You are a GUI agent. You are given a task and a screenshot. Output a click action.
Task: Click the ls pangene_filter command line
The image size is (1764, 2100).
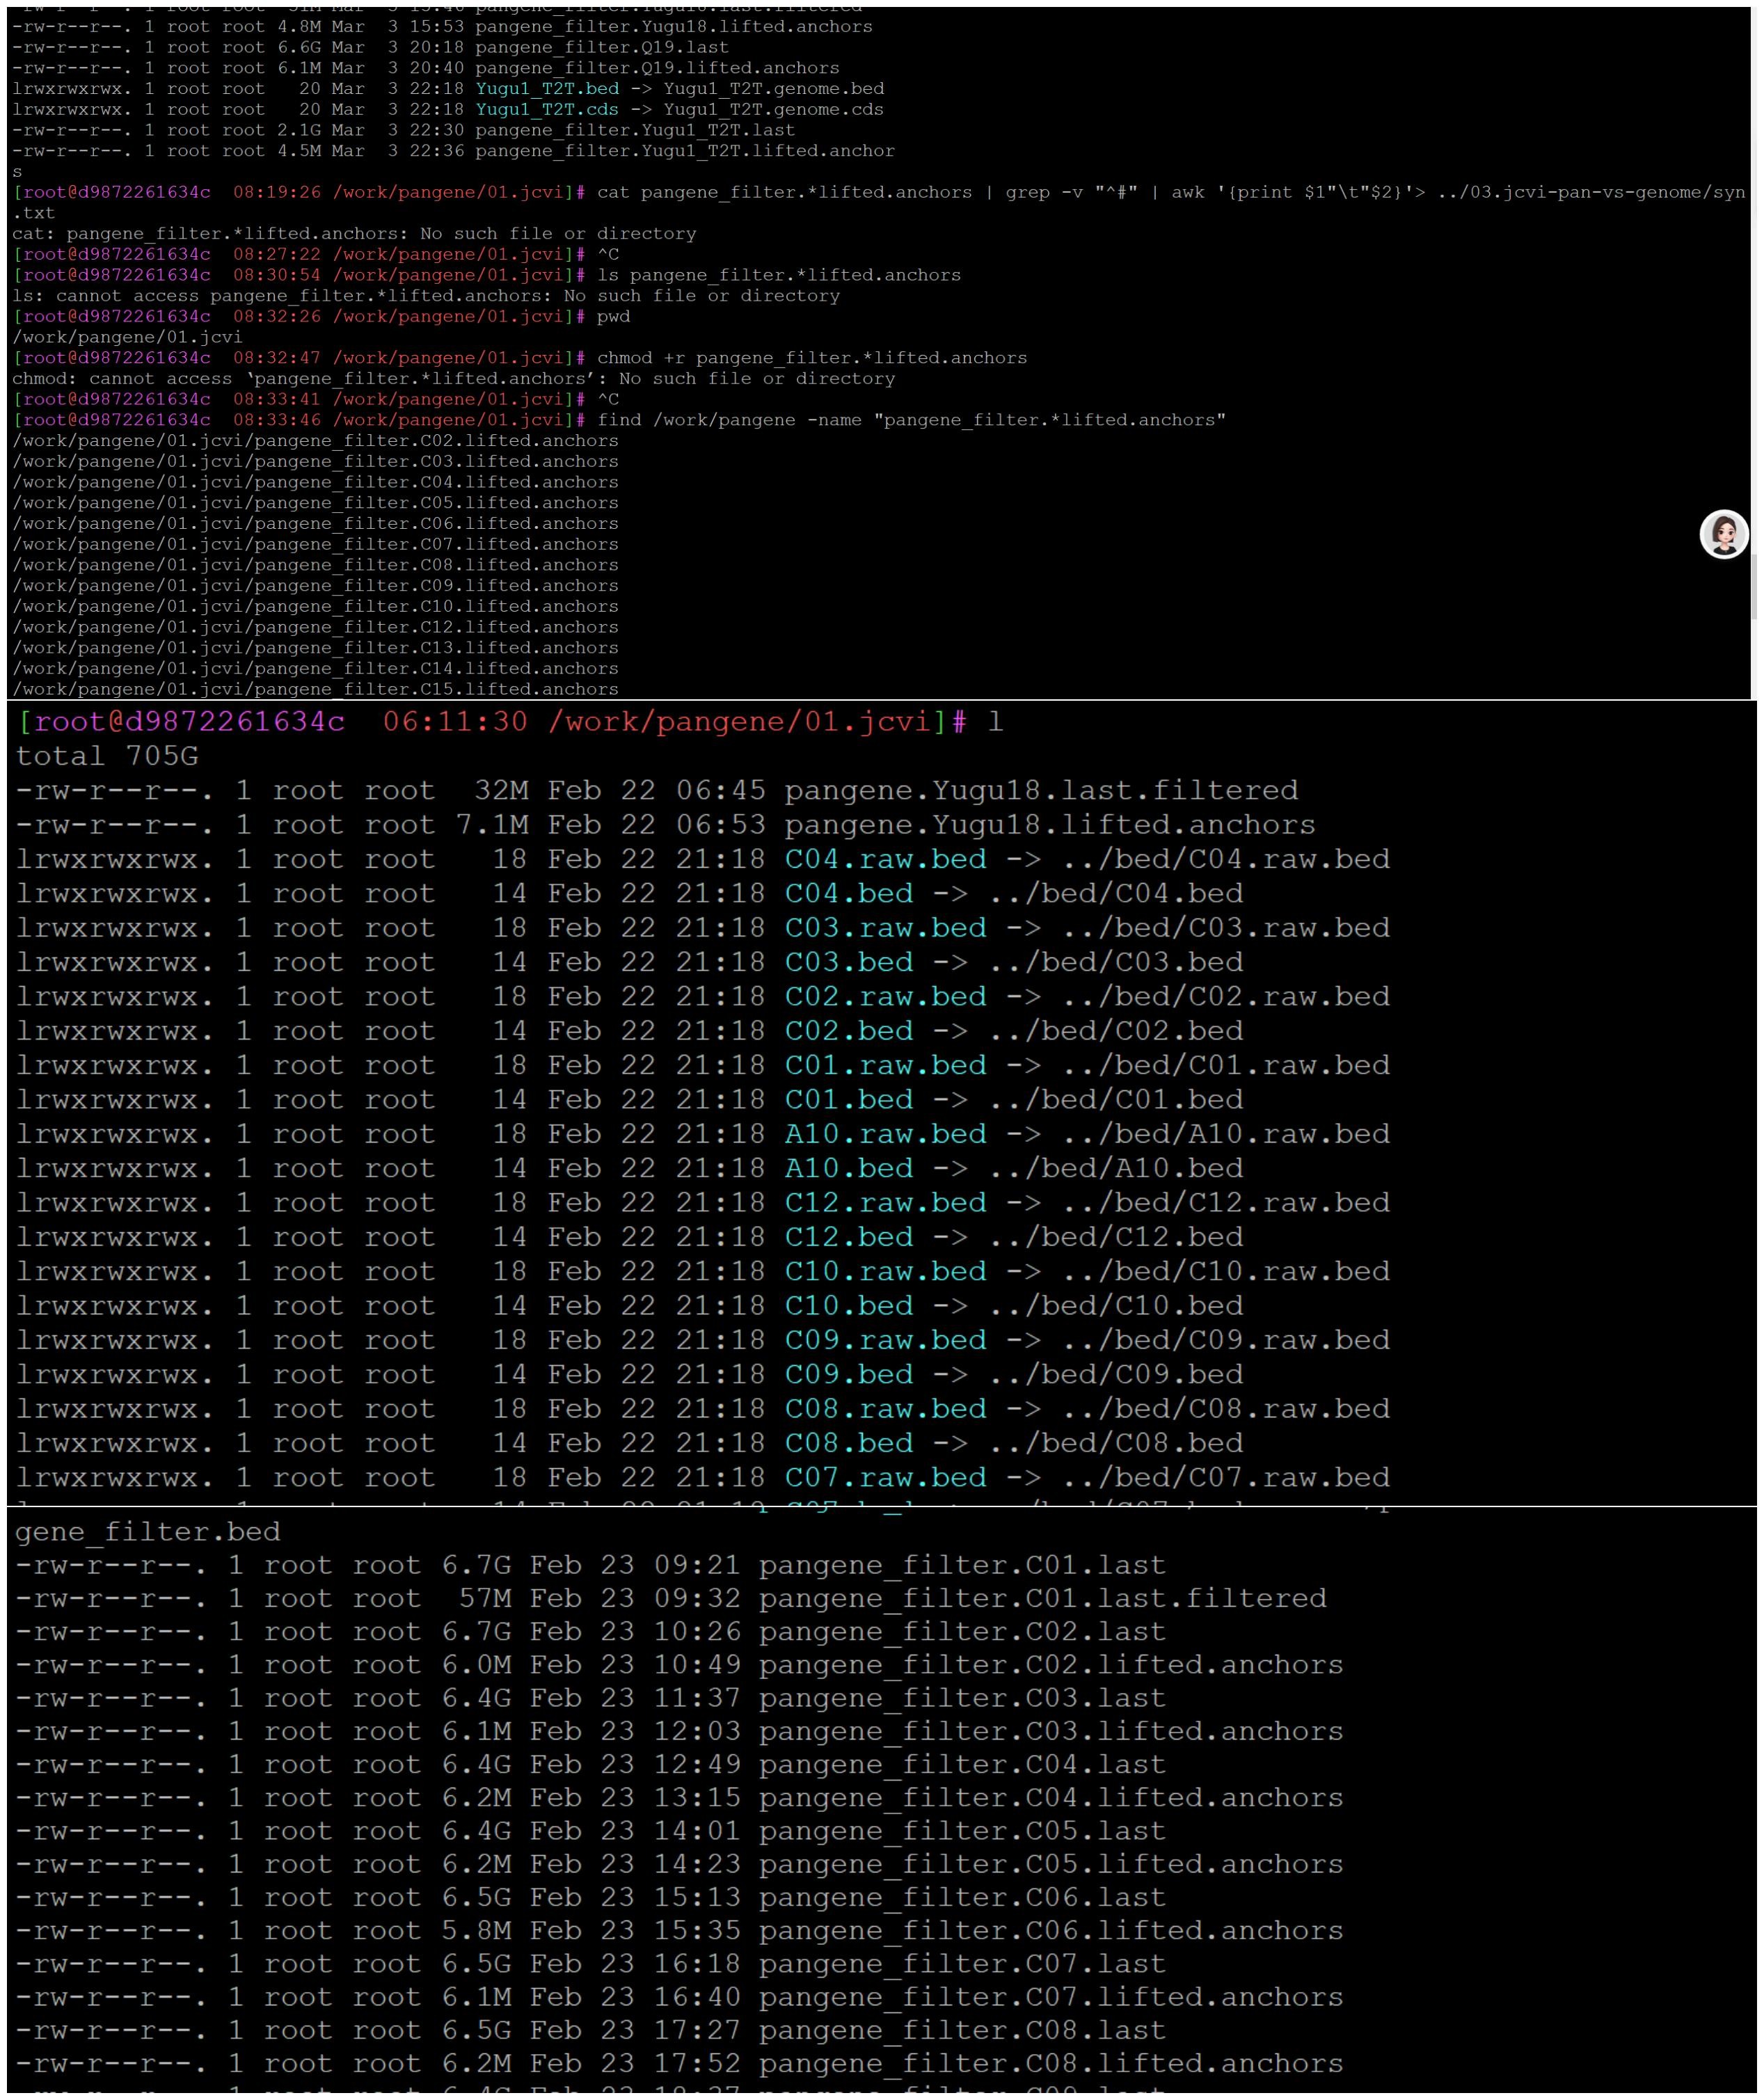(778, 275)
